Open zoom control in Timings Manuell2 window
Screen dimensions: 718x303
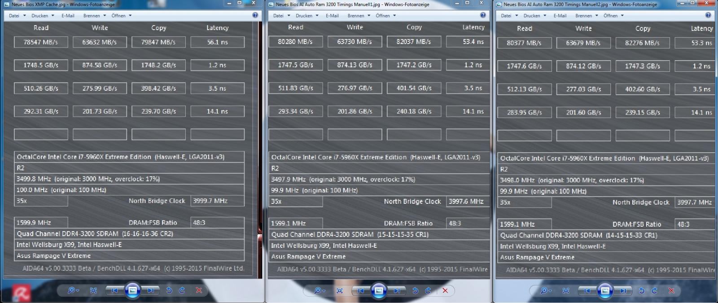[545, 290]
